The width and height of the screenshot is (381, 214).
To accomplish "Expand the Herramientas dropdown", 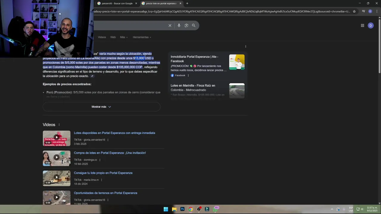I will pyautogui.click(x=142, y=37).
